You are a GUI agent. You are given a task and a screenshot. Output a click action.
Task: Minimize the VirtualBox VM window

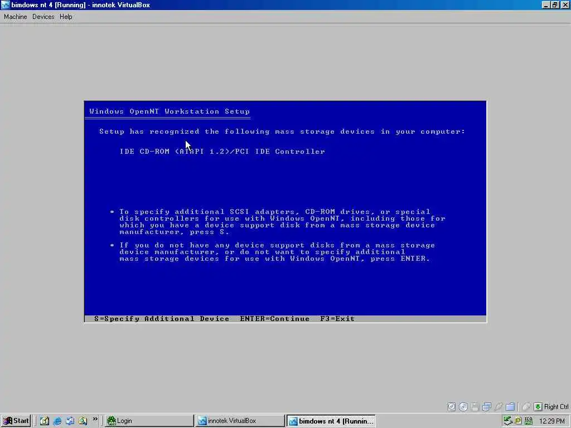tap(545, 5)
